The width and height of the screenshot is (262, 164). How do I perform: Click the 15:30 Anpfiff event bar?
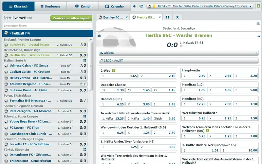point(178,61)
